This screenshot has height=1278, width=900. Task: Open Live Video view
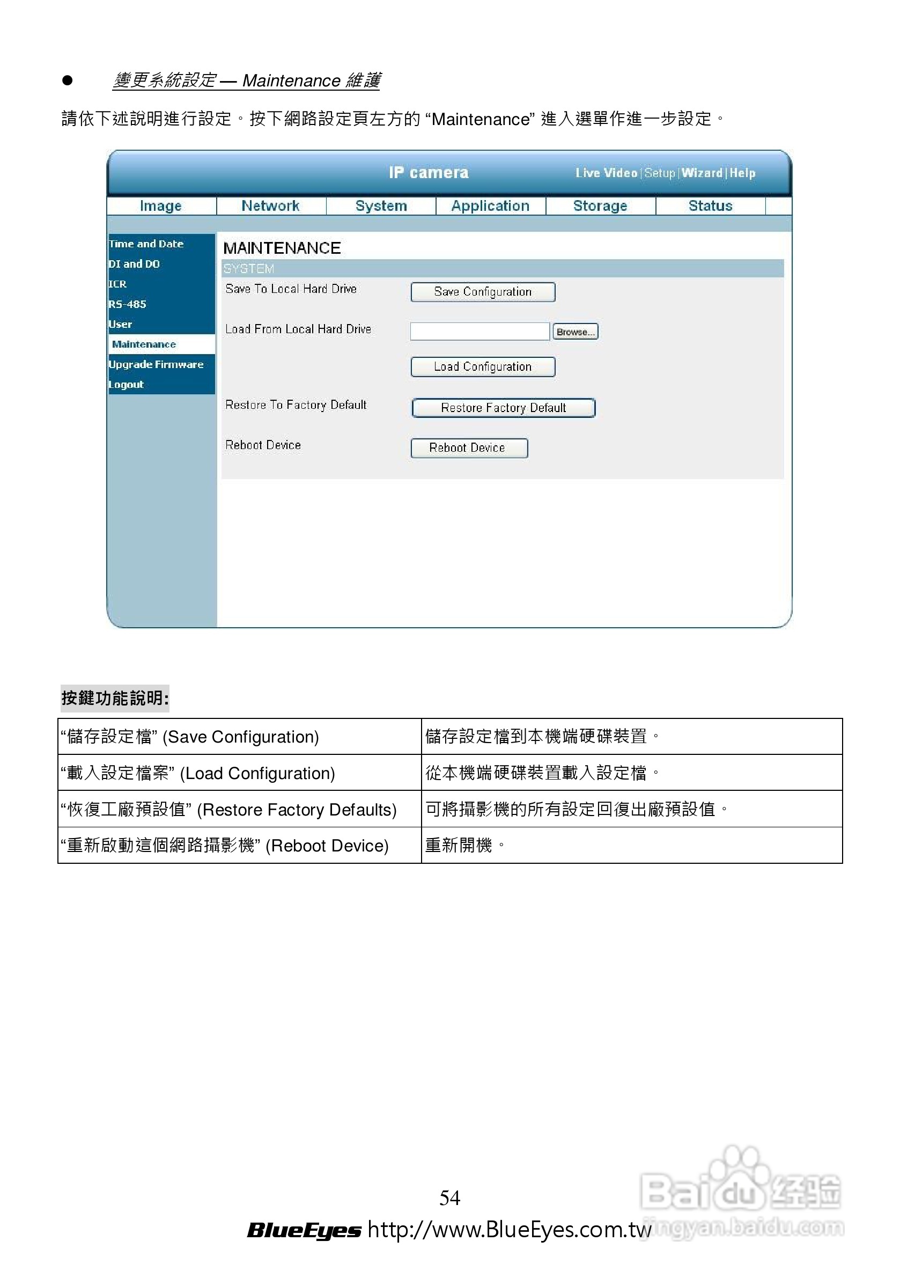pos(606,173)
